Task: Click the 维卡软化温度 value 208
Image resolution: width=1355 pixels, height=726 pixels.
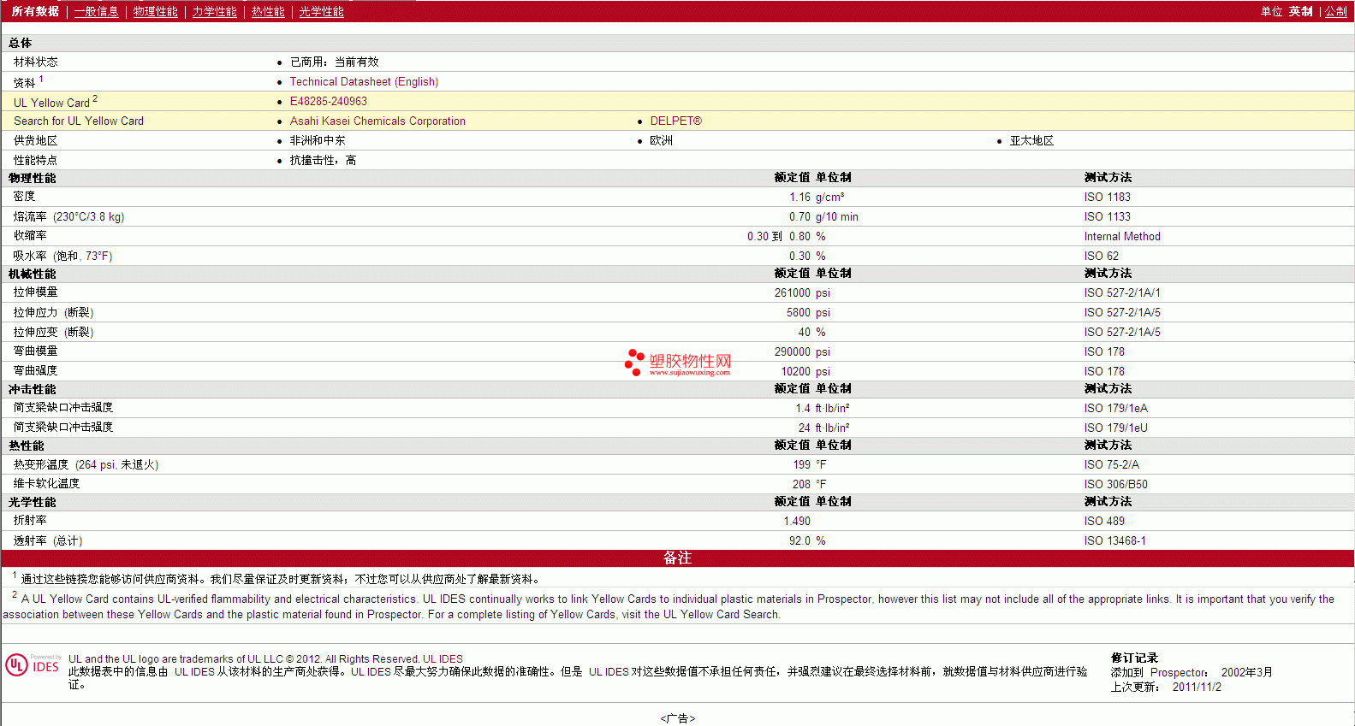Action: [801, 484]
